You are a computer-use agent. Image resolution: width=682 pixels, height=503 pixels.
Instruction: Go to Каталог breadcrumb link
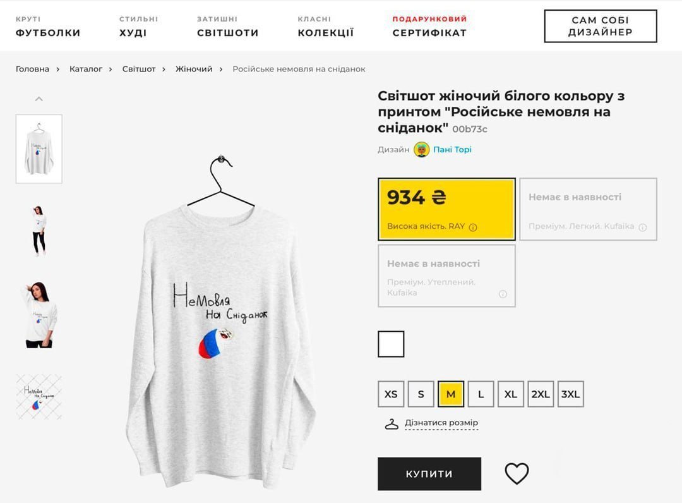pos(86,69)
